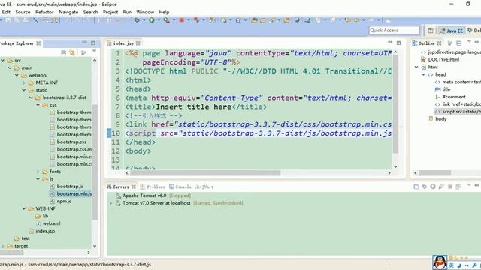Image resolution: width=481 pixels, height=270 pixels.
Task: Select the index.jsp editor tab
Action: click(123, 43)
